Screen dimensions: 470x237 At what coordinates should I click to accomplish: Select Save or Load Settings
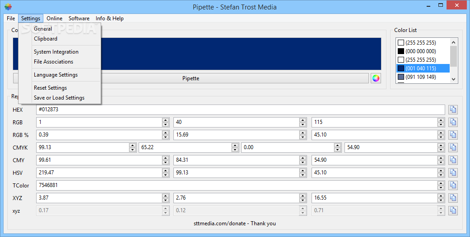(x=60, y=98)
